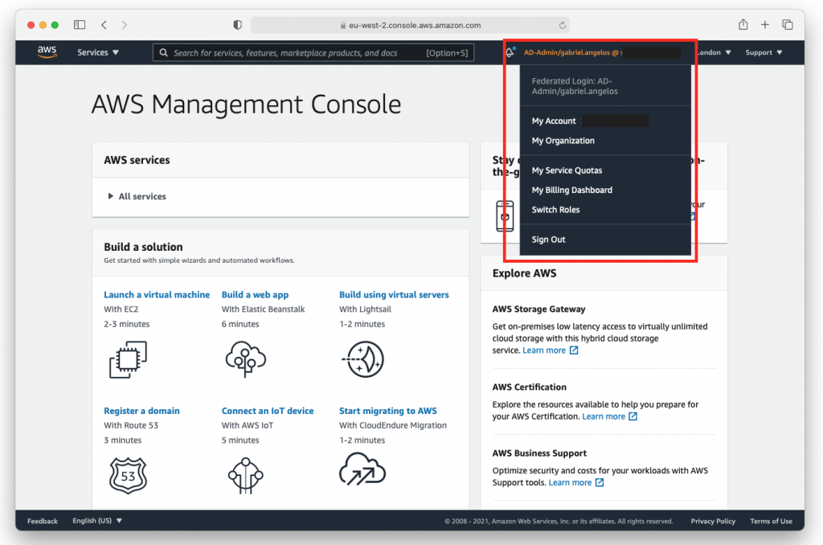Click the Federated Login info text
The height and width of the screenshot is (545, 823).
(575, 86)
